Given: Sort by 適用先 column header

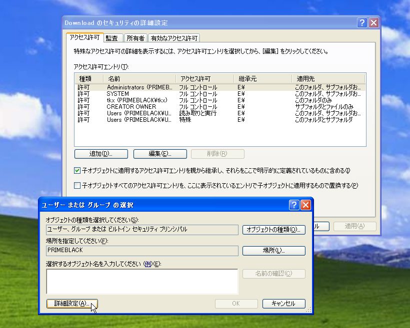Looking at the screenshot, I should 328,78.
